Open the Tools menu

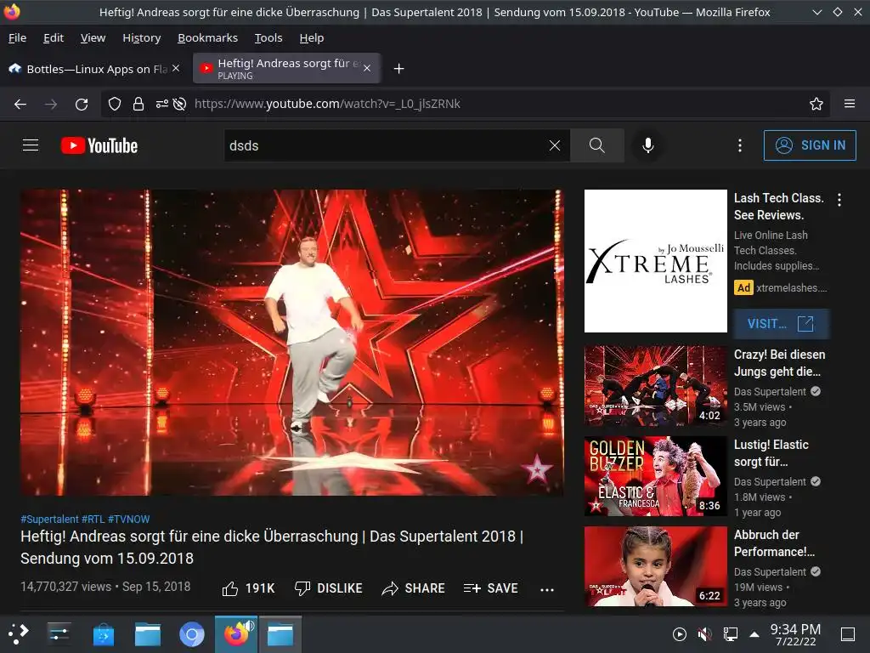coord(268,37)
